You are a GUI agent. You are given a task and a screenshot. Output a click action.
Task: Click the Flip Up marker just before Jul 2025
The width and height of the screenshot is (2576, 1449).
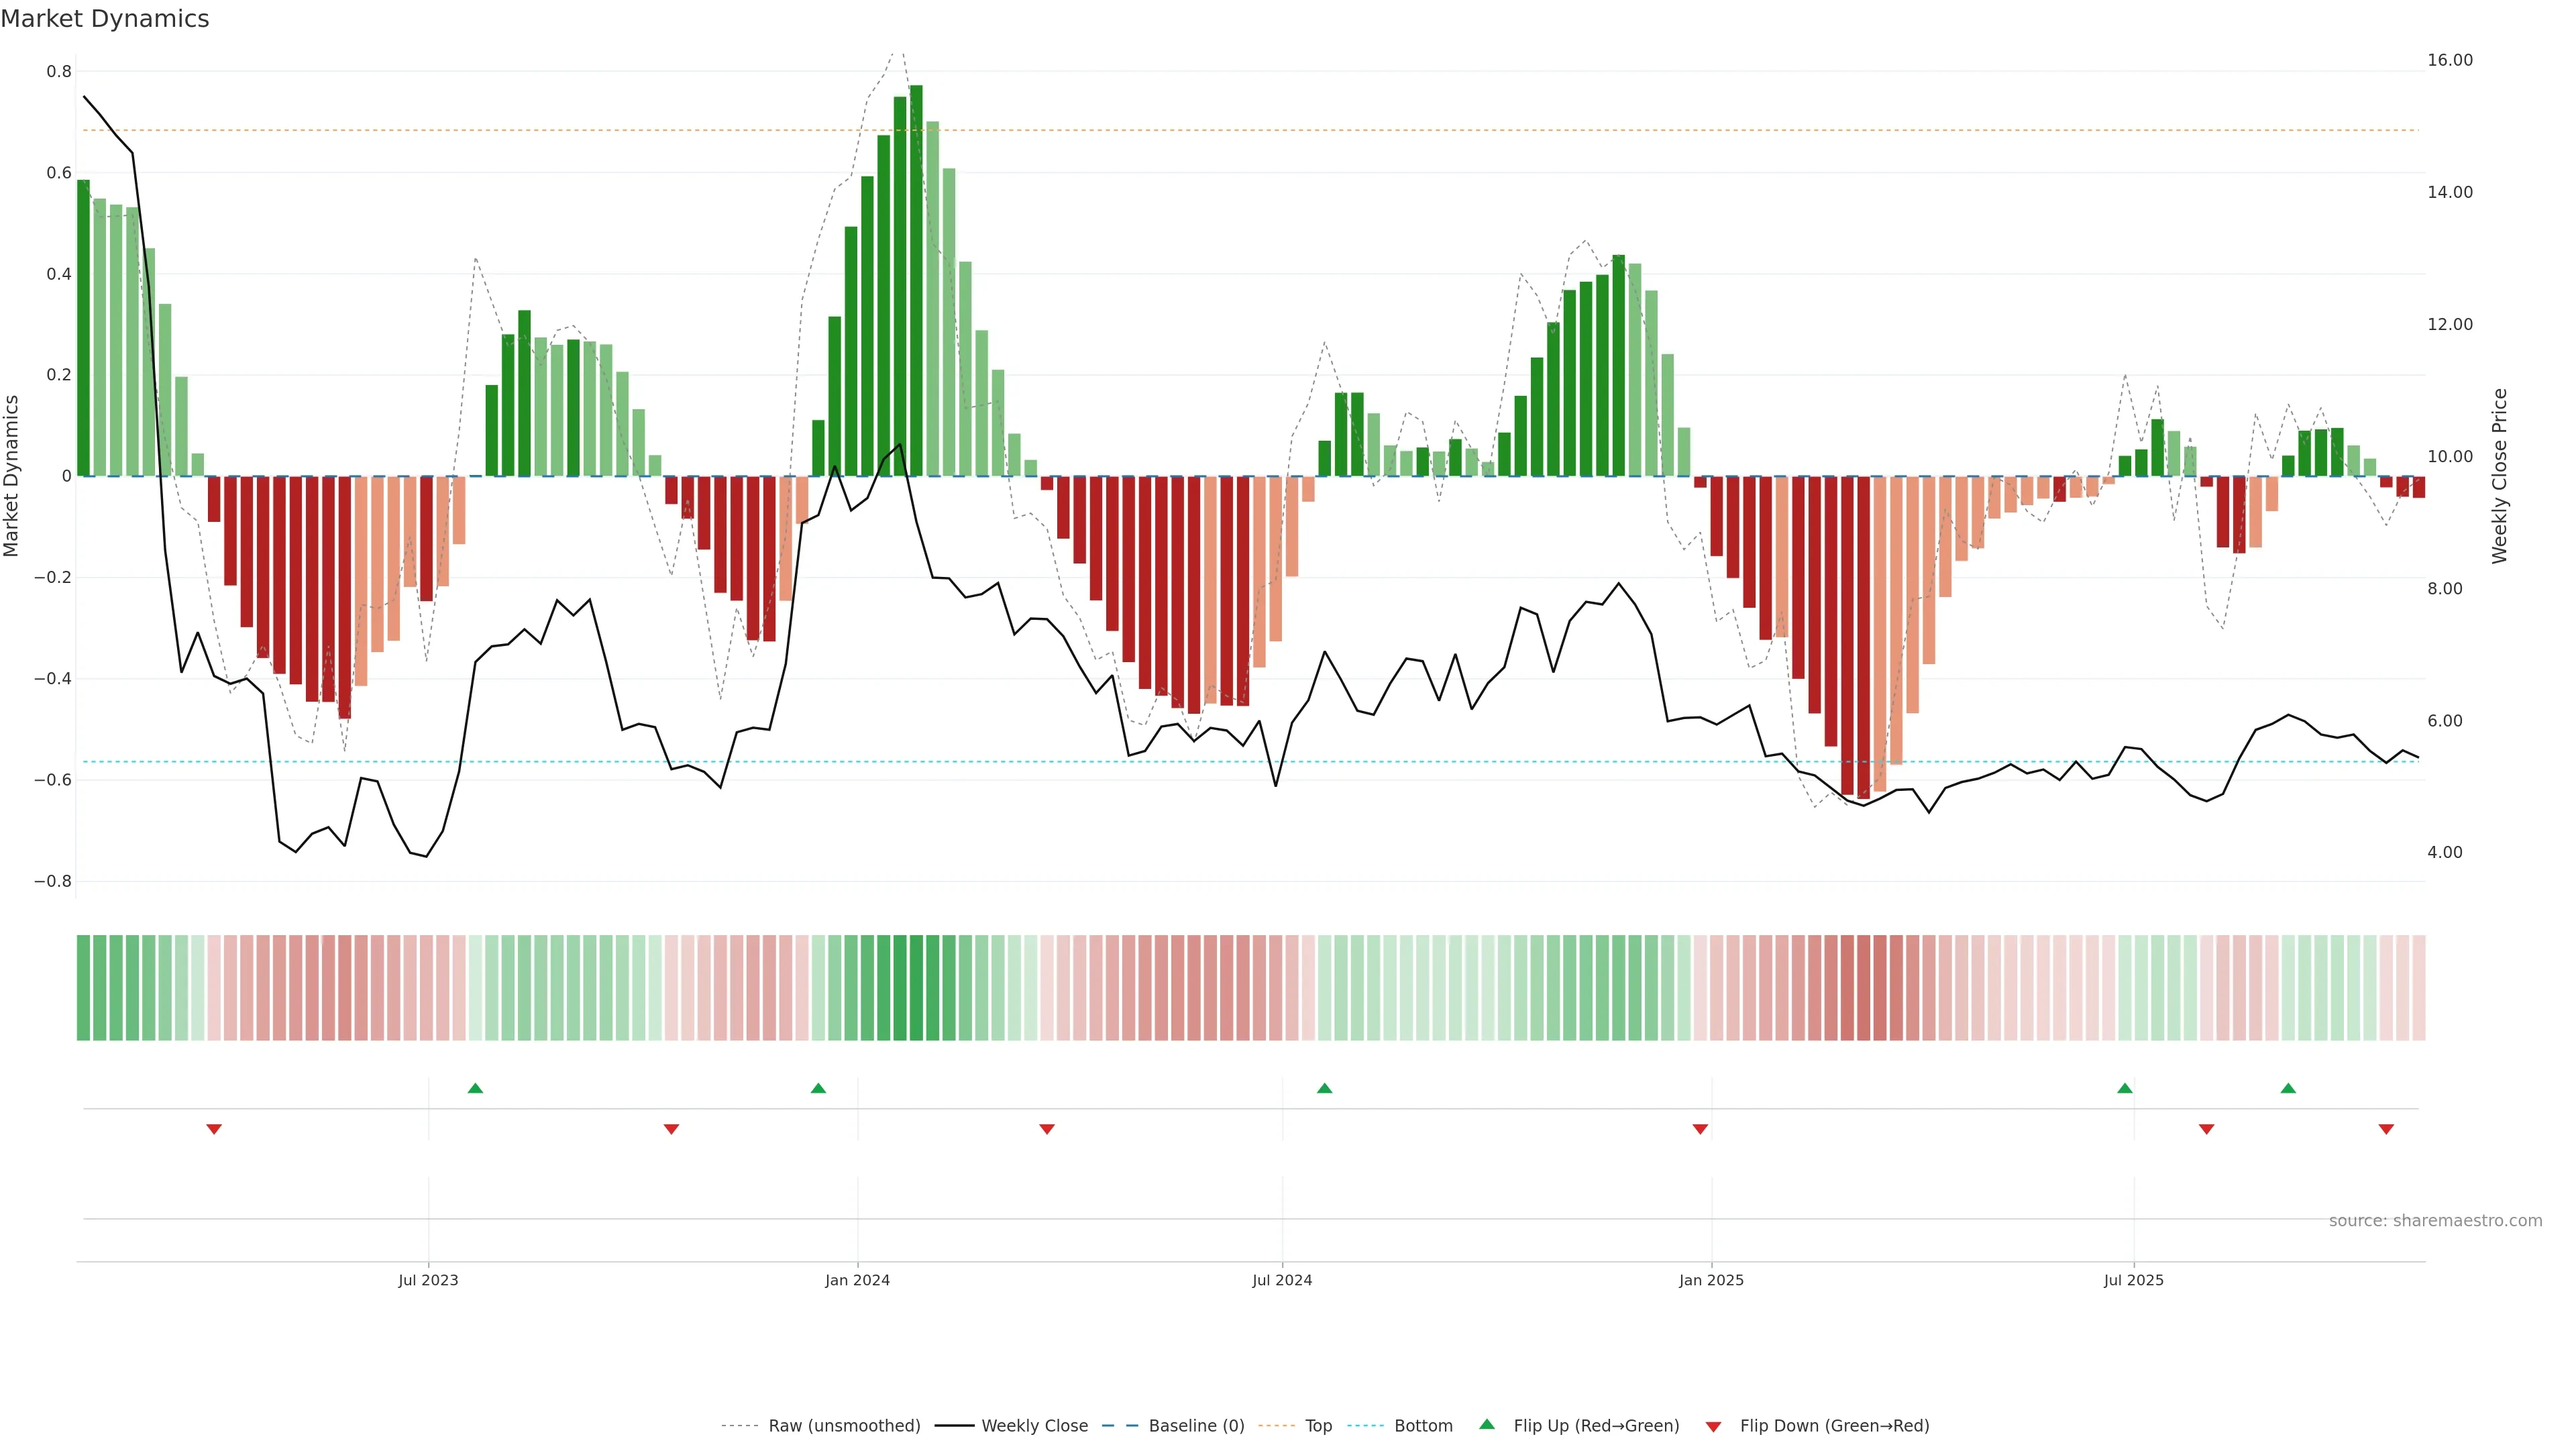point(2125,1088)
